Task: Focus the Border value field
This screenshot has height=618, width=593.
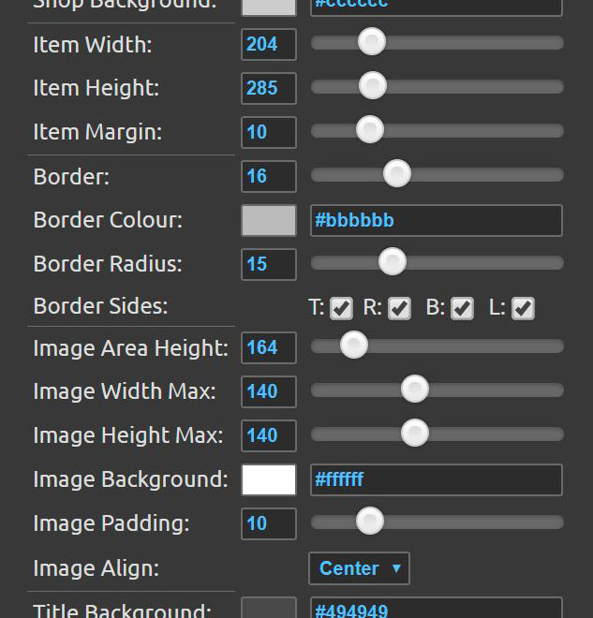Action: (x=269, y=176)
